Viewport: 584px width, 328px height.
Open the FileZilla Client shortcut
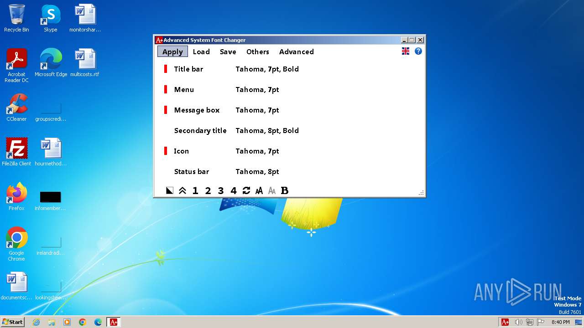tap(16, 152)
